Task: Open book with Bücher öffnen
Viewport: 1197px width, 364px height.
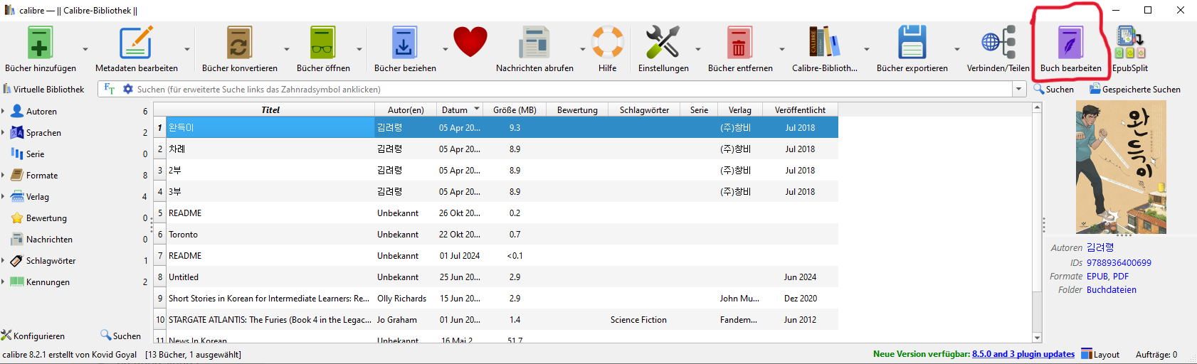Action: pyautogui.click(x=322, y=43)
